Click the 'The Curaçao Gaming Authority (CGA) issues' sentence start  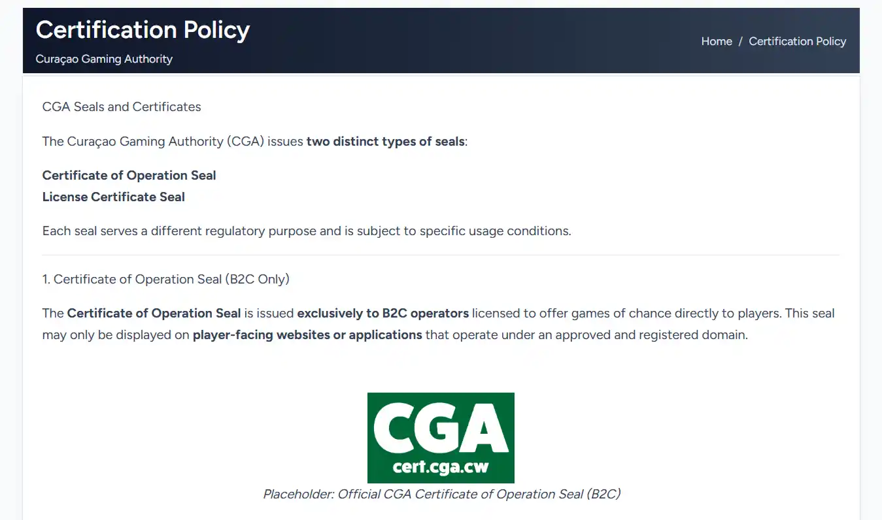pos(173,141)
